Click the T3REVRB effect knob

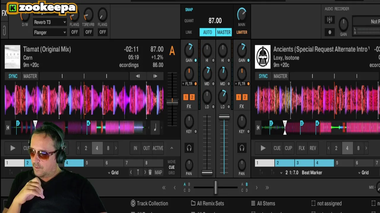[88, 14]
